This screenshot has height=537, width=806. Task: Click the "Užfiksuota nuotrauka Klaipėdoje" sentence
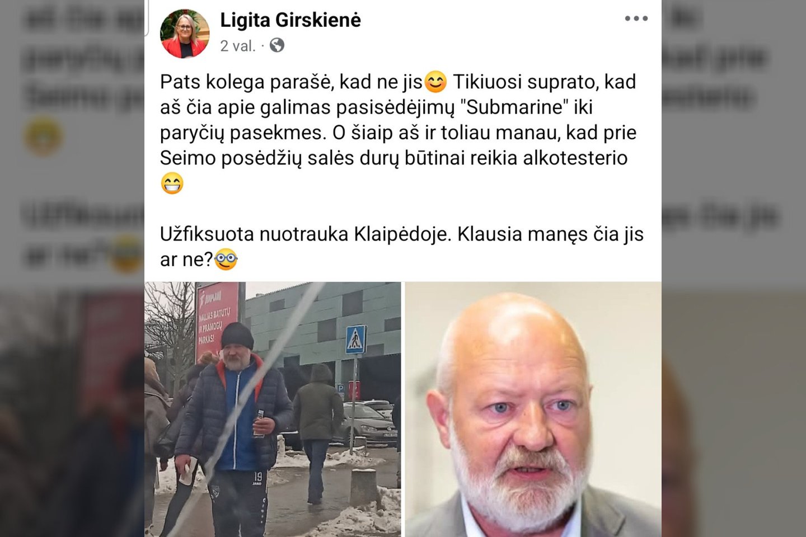pyautogui.click(x=306, y=234)
